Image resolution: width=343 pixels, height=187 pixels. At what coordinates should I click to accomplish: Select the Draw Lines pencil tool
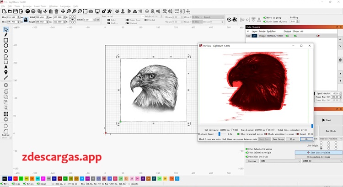pos(6,35)
